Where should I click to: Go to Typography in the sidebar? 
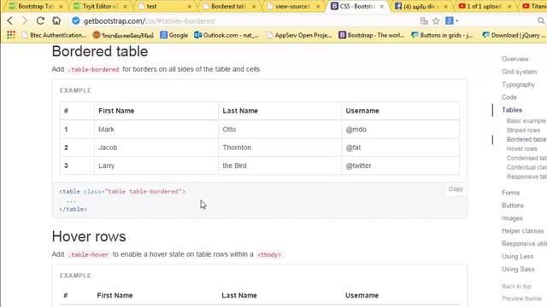[x=518, y=84]
